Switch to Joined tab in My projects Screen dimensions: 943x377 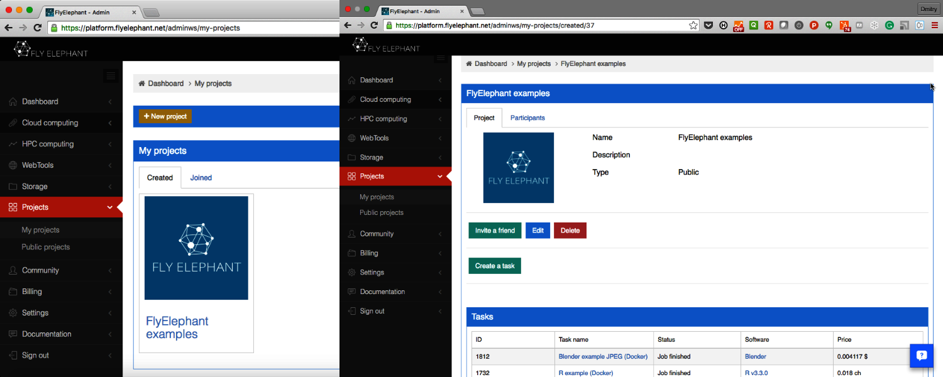click(x=201, y=178)
